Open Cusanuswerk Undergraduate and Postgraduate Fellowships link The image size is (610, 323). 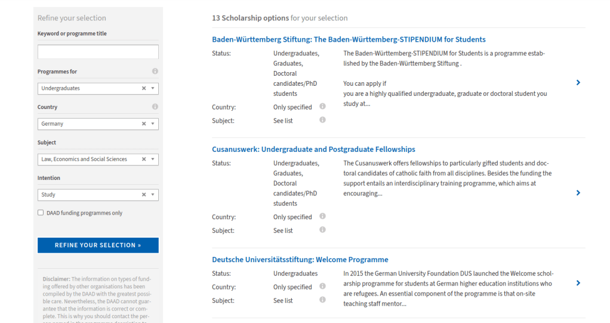click(x=313, y=150)
